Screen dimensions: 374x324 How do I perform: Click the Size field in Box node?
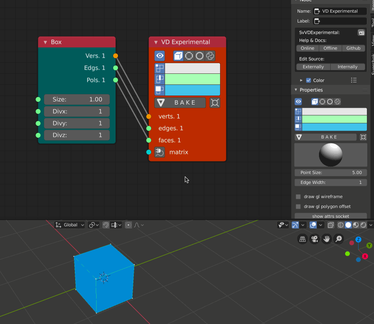[x=77, y=99]
